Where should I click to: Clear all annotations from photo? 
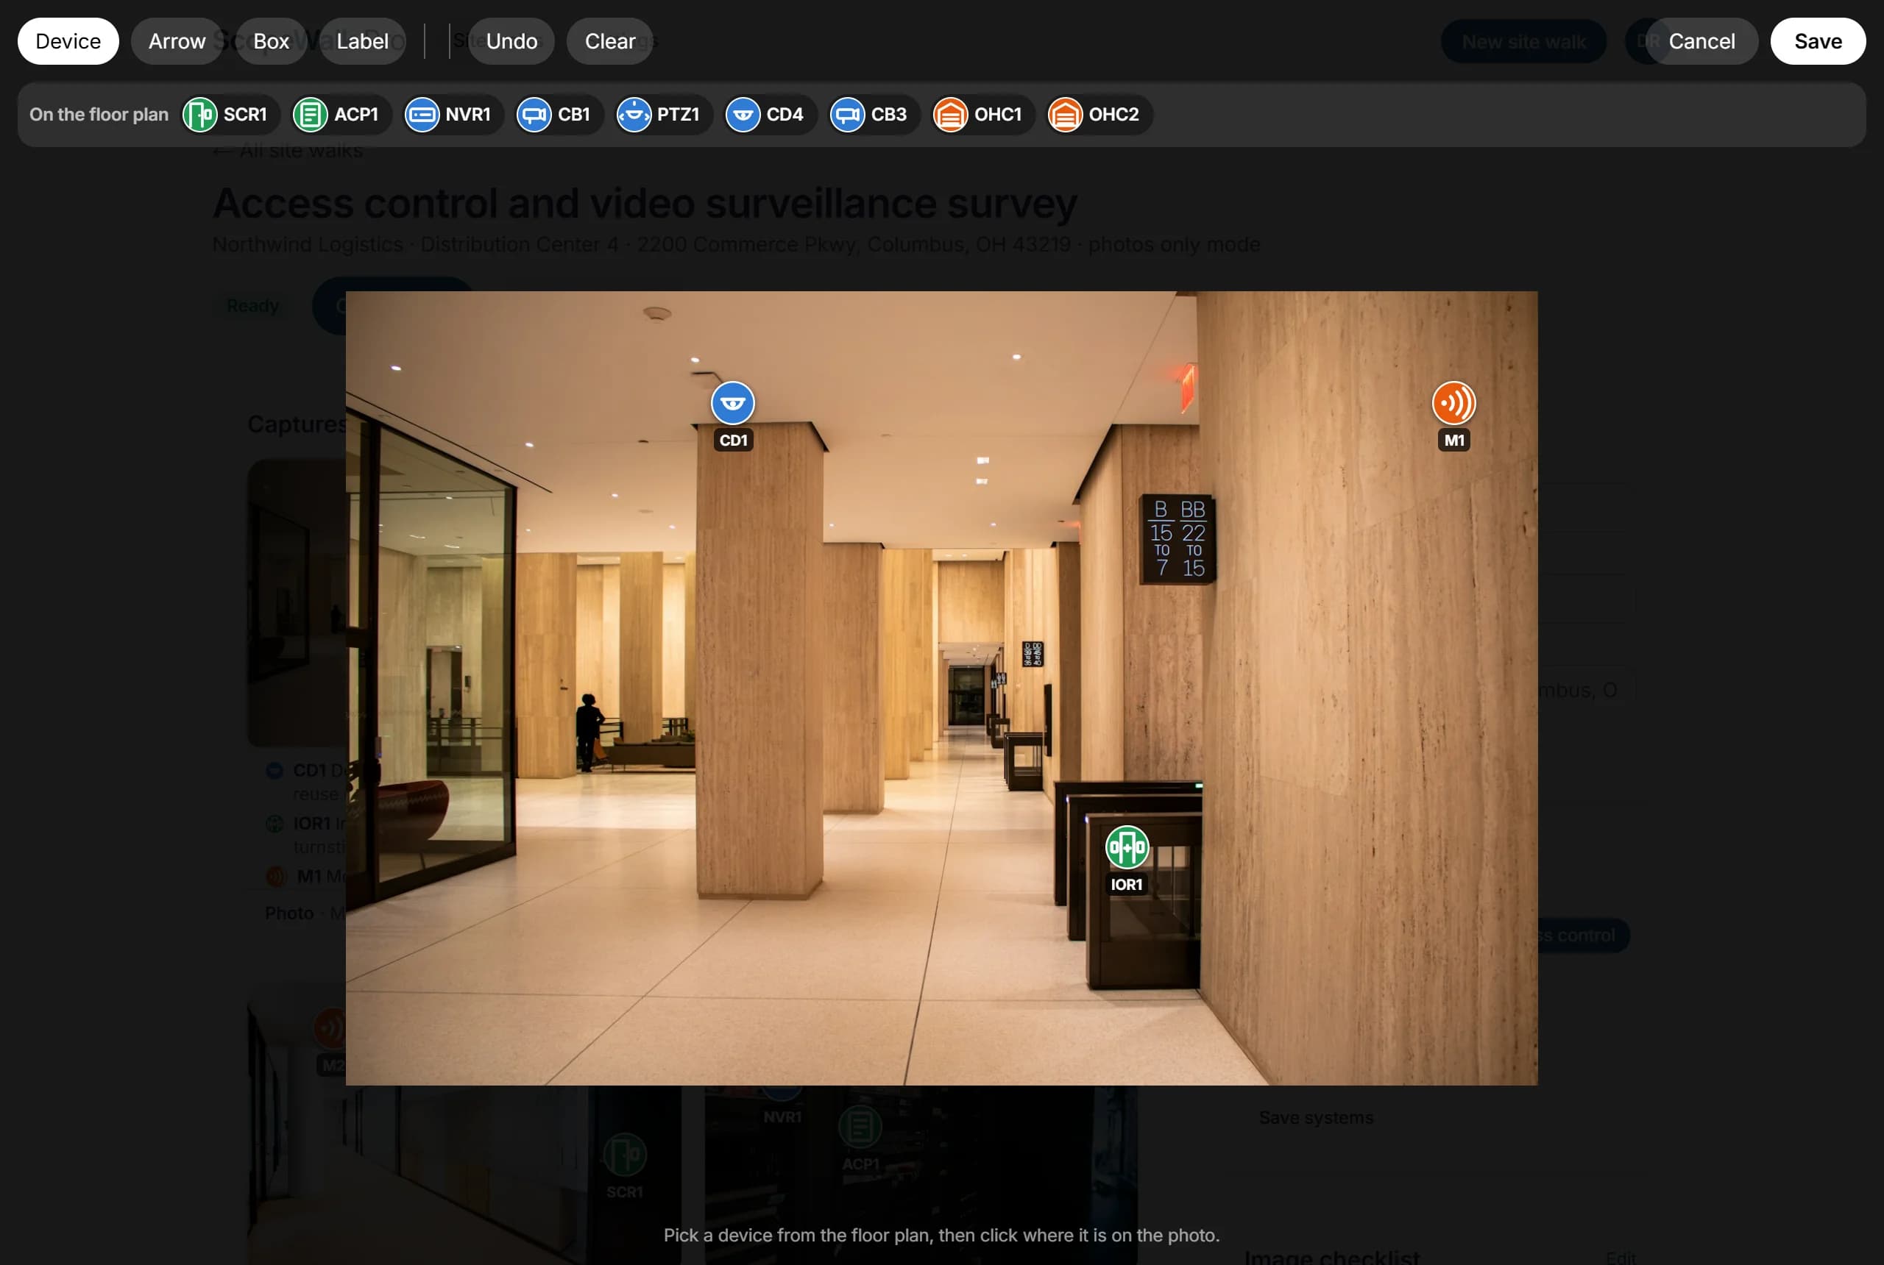pos(609,41)
